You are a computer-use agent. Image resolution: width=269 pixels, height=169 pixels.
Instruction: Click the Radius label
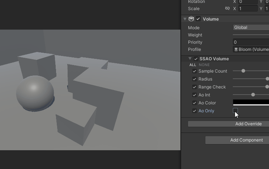point(205,79)
